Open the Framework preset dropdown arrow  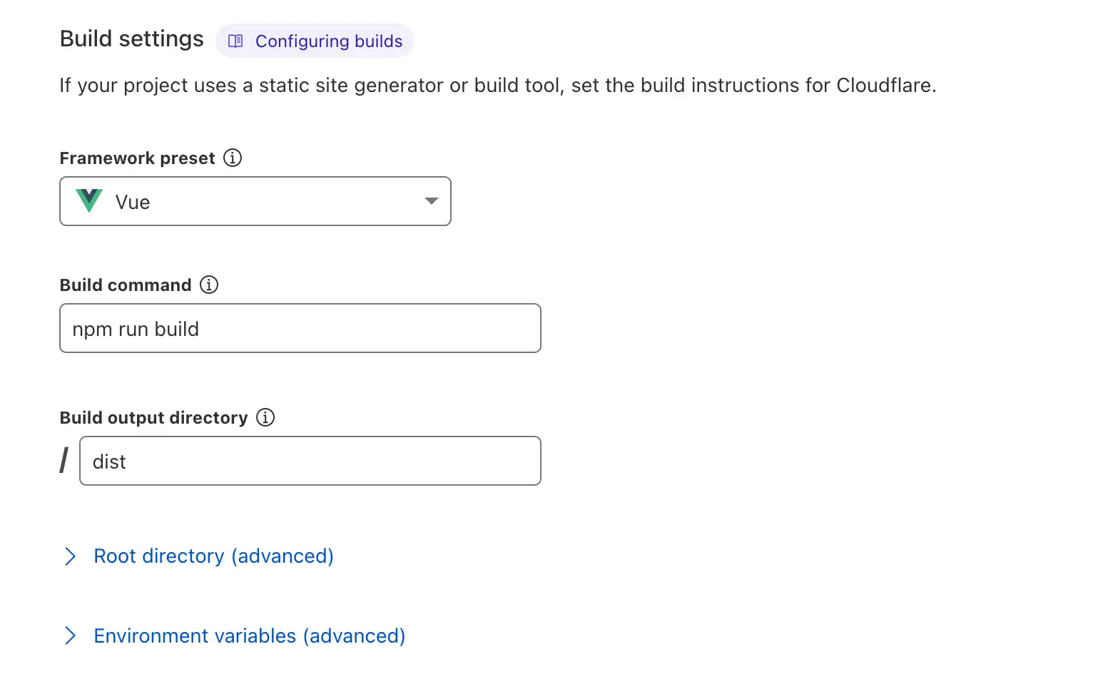coord(431,201)
